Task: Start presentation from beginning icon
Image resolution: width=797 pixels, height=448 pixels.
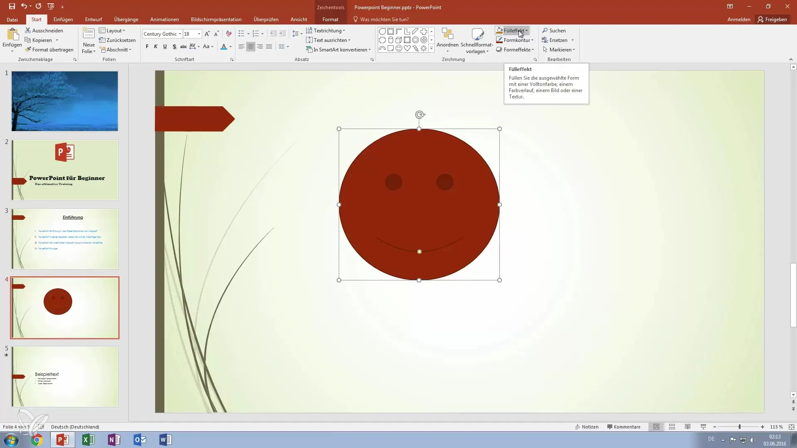Action: 51,7
